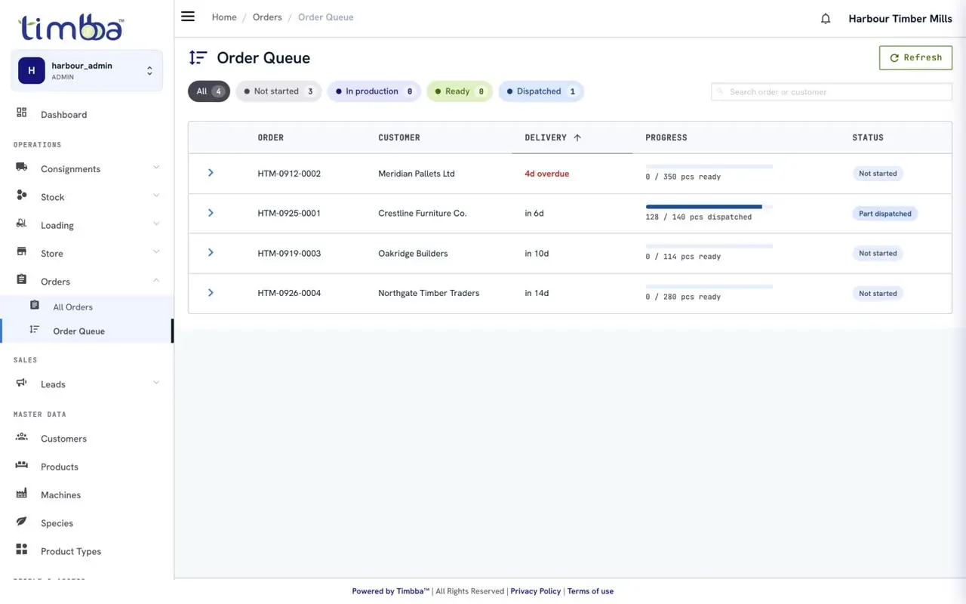Expand order row HTM-0919-0003
Image resolution: width=966 pixels, height=604 pixels.
(211, 252)
